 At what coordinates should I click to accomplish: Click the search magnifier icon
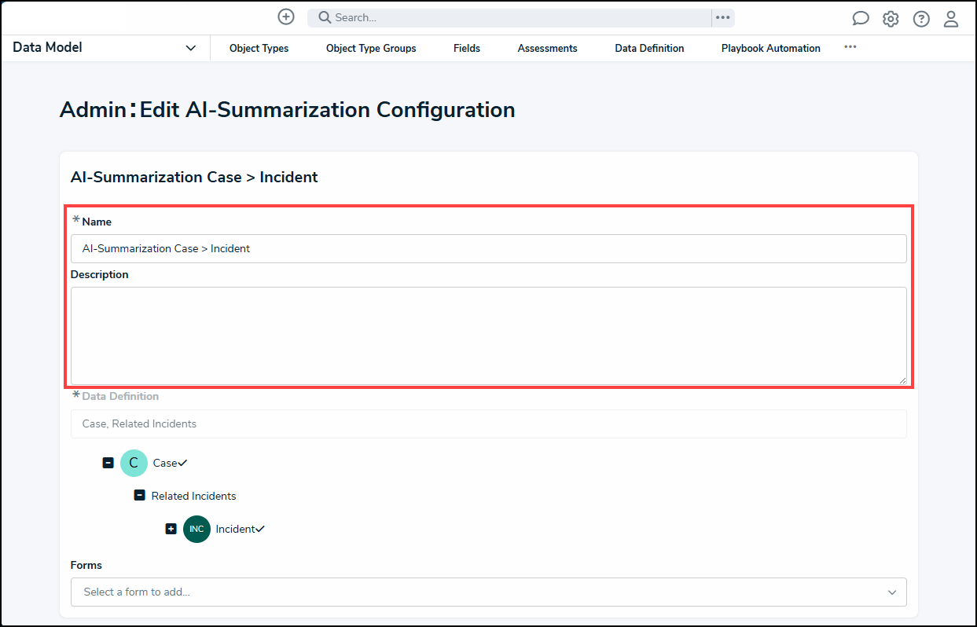pyautogui.click(x=324, y=17)
